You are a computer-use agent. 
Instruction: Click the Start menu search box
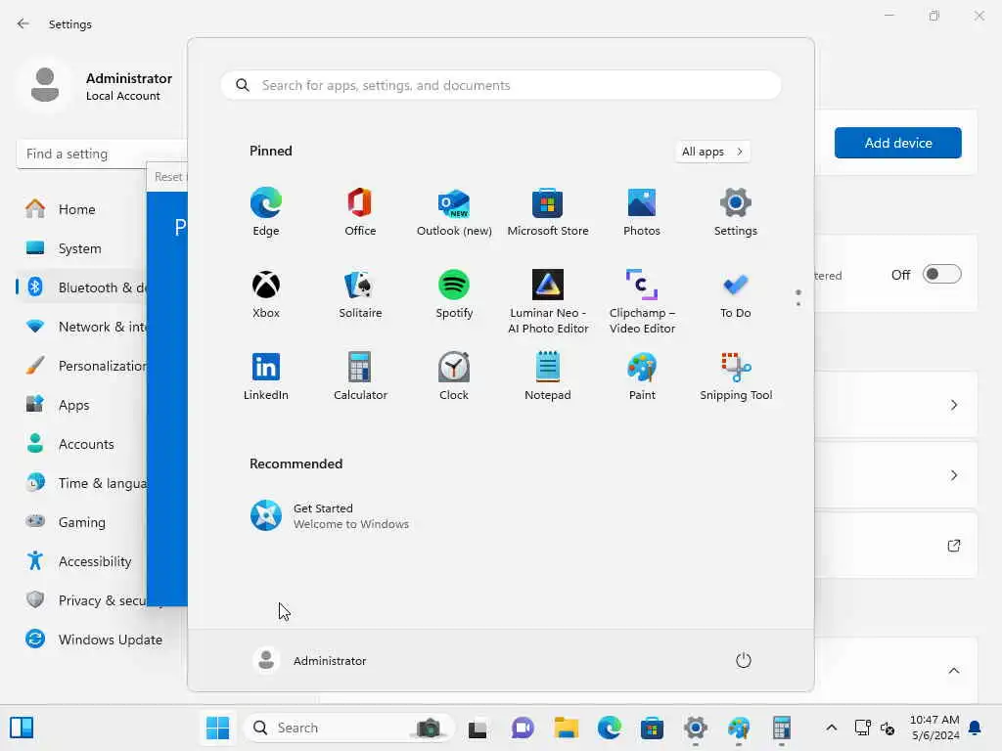[x=501, y=85]
